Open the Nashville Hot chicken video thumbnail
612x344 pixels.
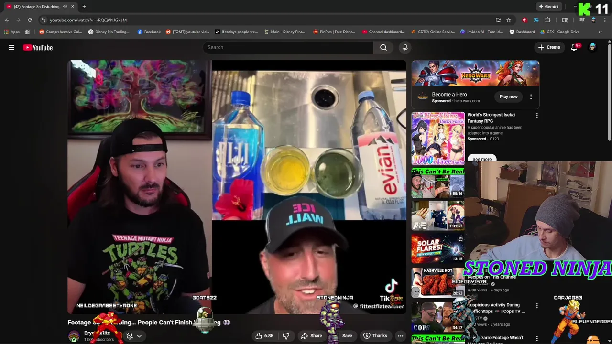pos(438,282)
